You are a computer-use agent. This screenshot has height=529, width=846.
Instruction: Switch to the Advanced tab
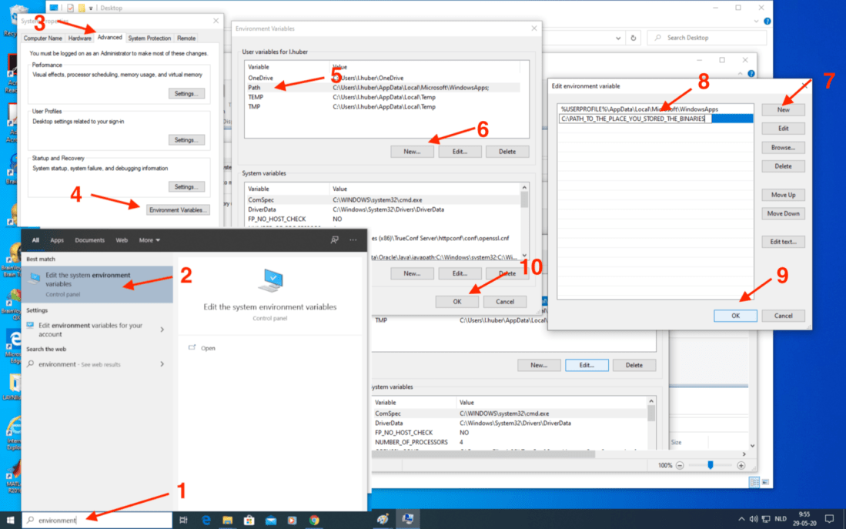(x=109, y=38)
